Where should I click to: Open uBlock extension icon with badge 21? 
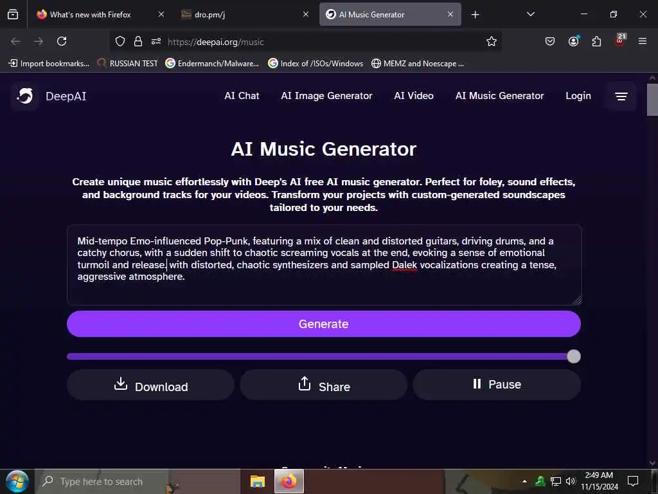point(620,40)
